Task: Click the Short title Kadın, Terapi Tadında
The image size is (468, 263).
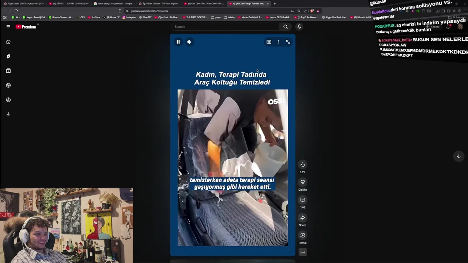Action: 232,79
